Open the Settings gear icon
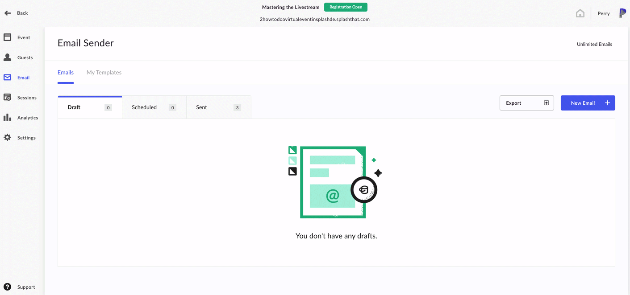The image size is (630, 295). [x=8, y=138]
